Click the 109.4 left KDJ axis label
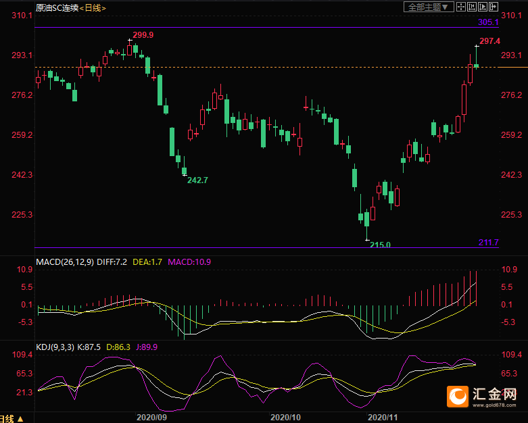The height and width of the screenshot is (423, 528). pyautogui.click(x=22, y=355)
